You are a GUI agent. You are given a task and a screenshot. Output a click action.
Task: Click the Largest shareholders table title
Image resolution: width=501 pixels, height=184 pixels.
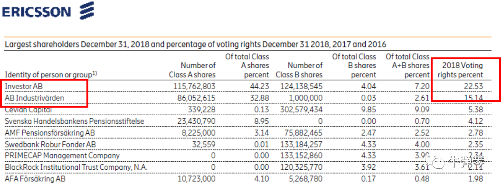coord(195,44)
